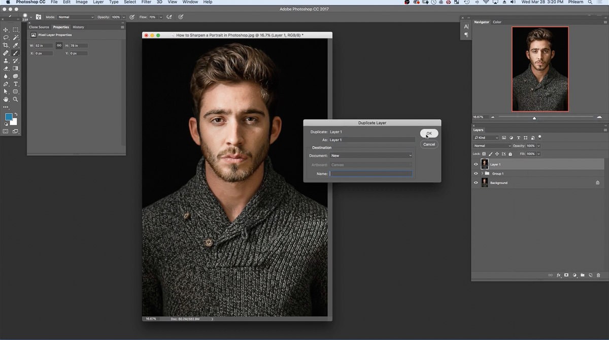Click the blue foreground color swatch
The image size is (609, 340).
(x=9, y=117)
